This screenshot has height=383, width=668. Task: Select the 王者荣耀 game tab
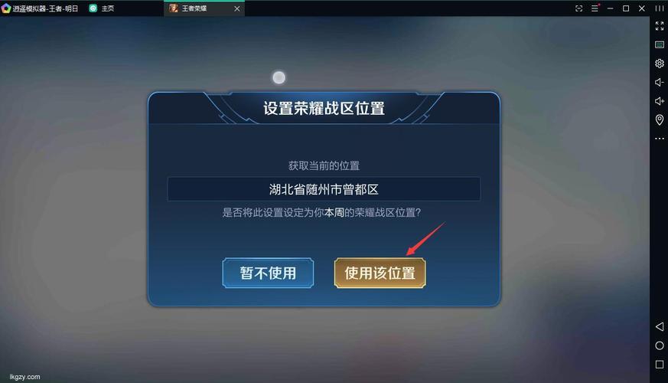(x=194, y=8)
